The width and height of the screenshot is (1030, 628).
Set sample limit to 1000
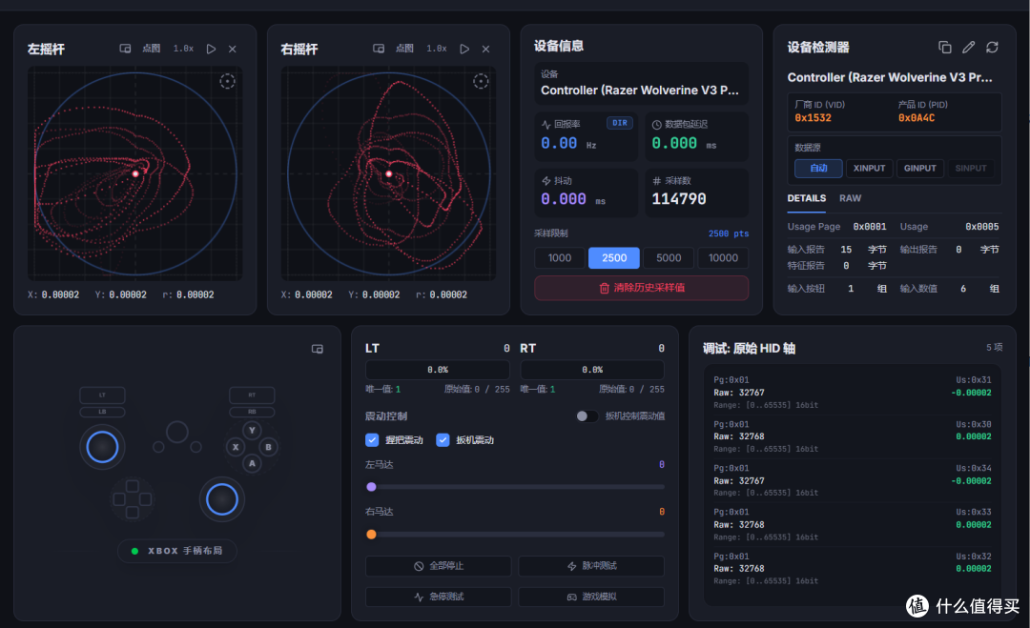point(560,258)
